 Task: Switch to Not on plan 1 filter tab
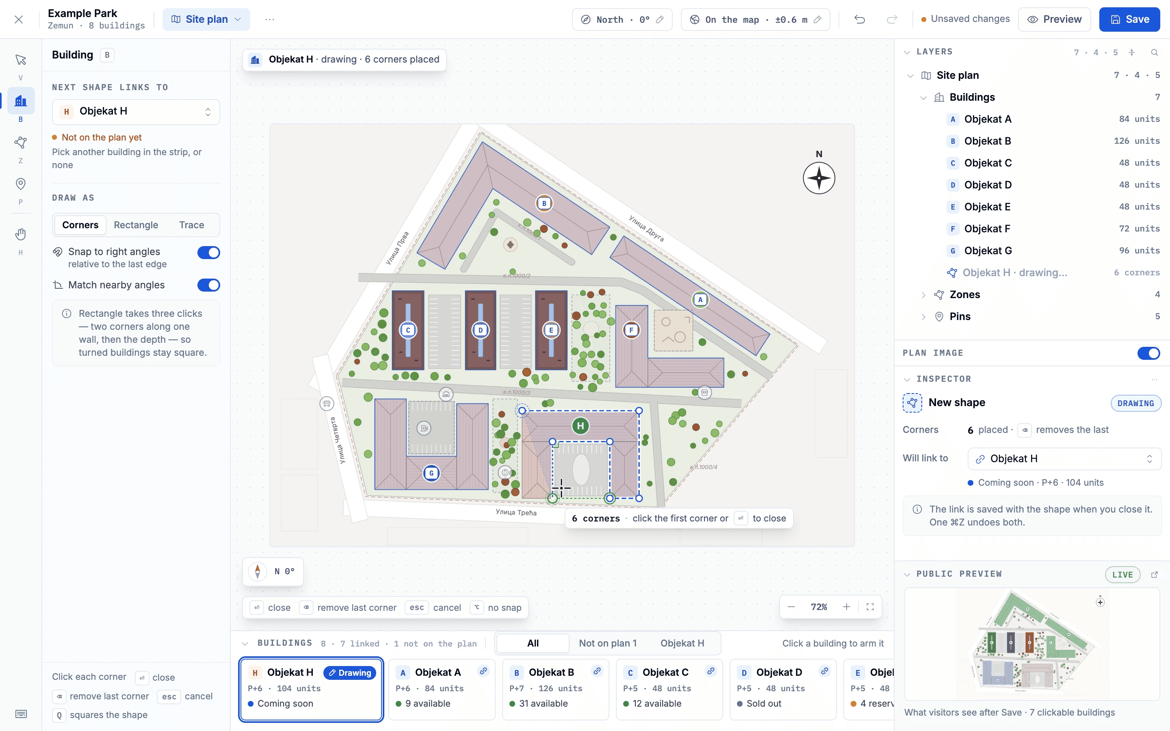pyautogui.click(x=608, y=643)
